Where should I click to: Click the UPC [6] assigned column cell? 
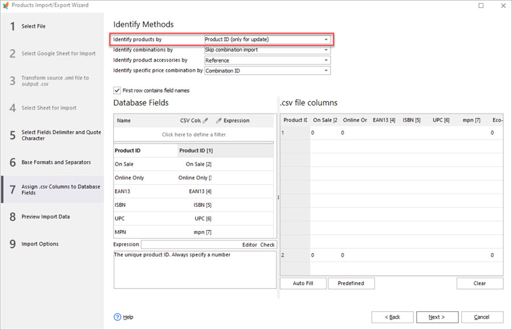[196, 218]
